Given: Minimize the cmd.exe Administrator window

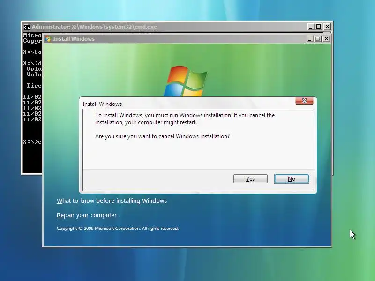Looking at the screenshot, I should [x=311, y=27].
